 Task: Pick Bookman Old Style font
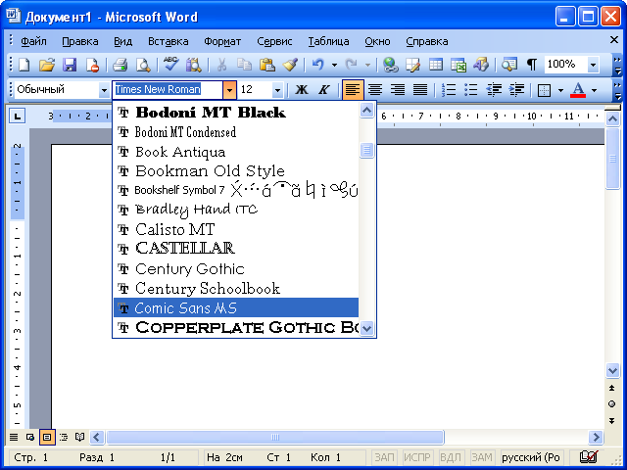click(x=236, y=170)
